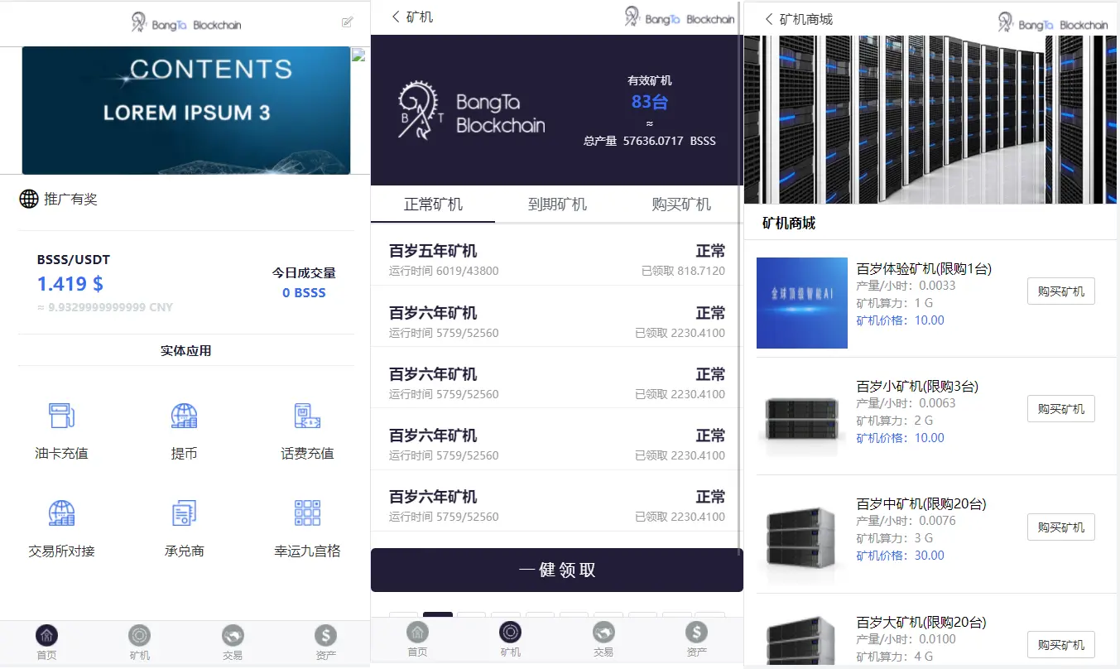Click BangTa logo in the 矿机 header
The height and width of the screenshot is (669, 1120).
pyautogui.click(x=679, y=17)
